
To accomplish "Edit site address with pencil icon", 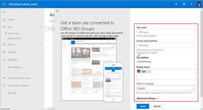I will point(139,55).
